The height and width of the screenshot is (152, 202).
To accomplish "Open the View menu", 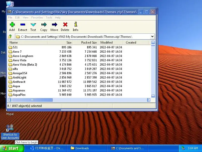I will click(26, 17).
